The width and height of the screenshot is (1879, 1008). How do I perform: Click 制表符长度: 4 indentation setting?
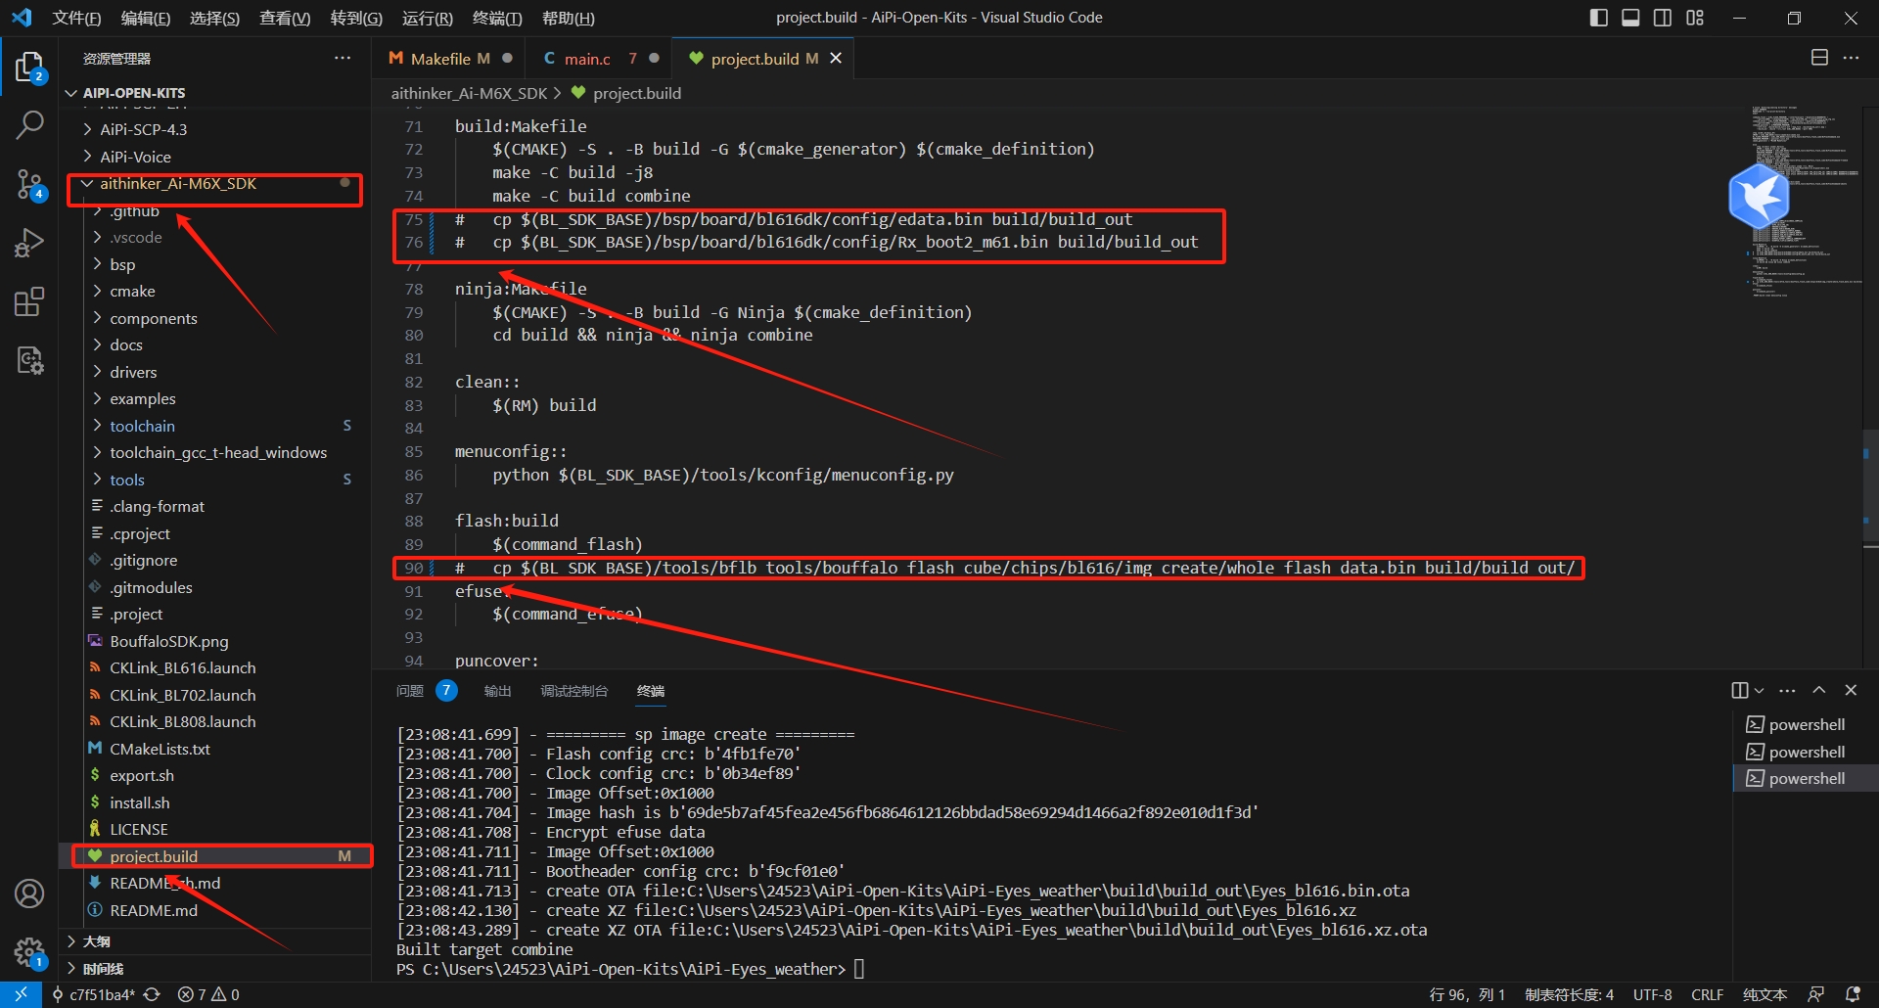click(1569, 994)
